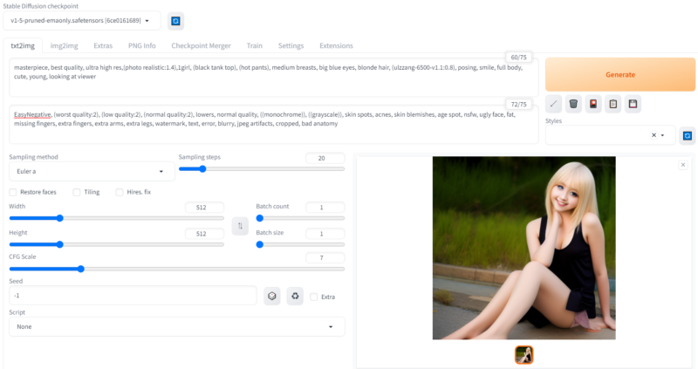Tick the Extra seed checkbox
The width and height of the screenshot is (698, 369).
tap(314, 297)
